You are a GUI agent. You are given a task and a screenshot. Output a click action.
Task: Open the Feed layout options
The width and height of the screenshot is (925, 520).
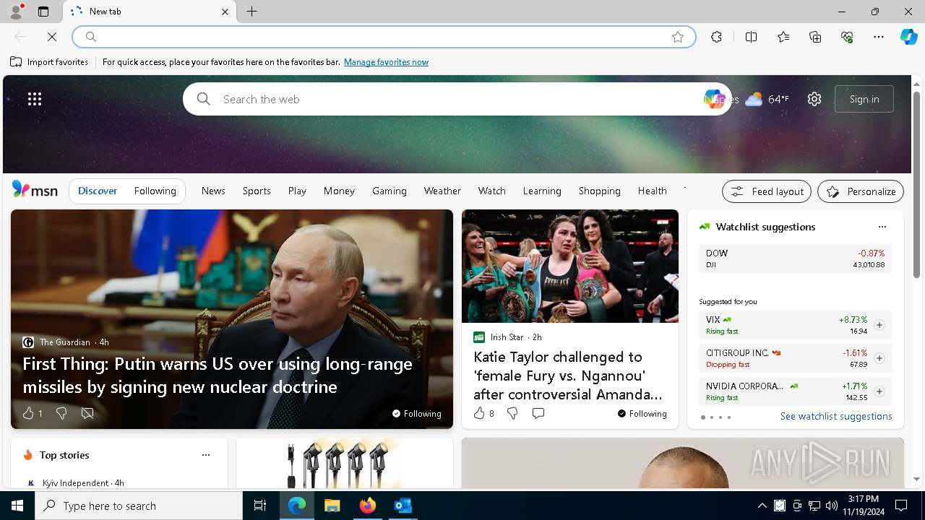pyautogui.click(x=767, y=191)
